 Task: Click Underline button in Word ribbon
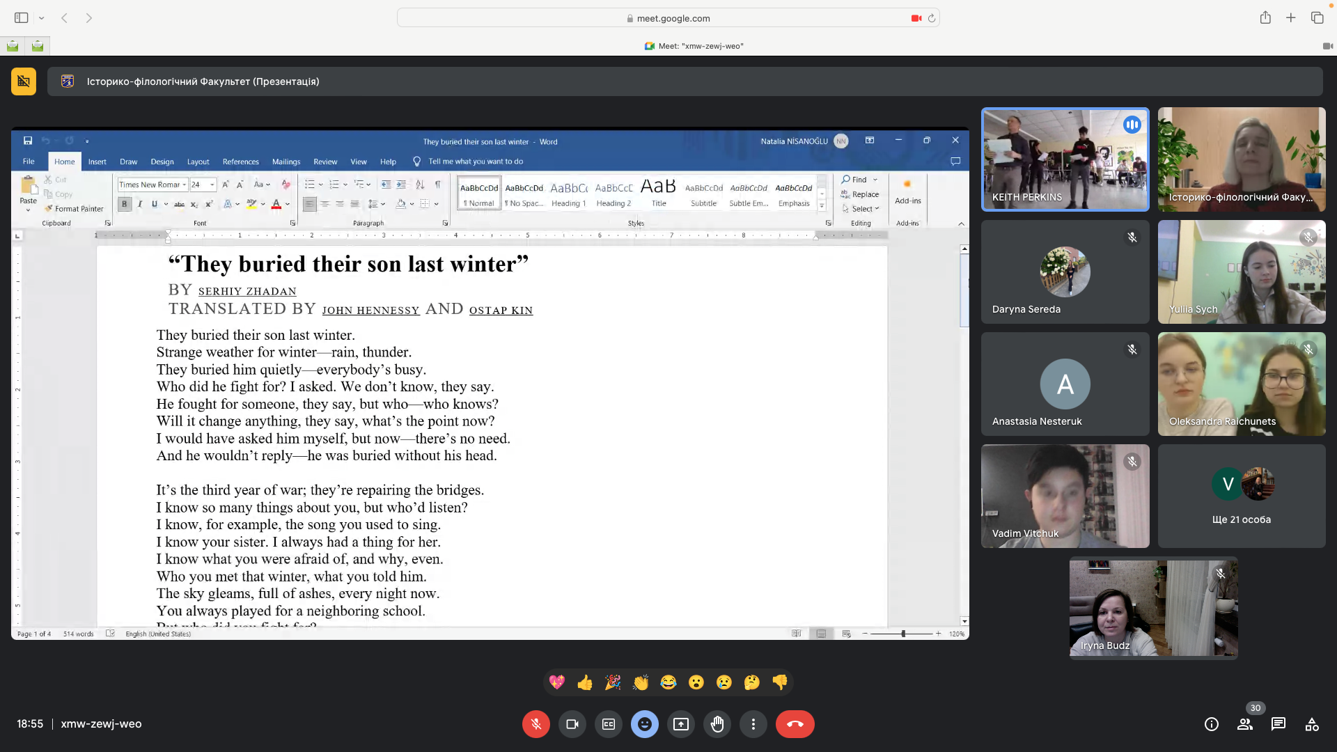pyautogui.click(x=155, y=204)
